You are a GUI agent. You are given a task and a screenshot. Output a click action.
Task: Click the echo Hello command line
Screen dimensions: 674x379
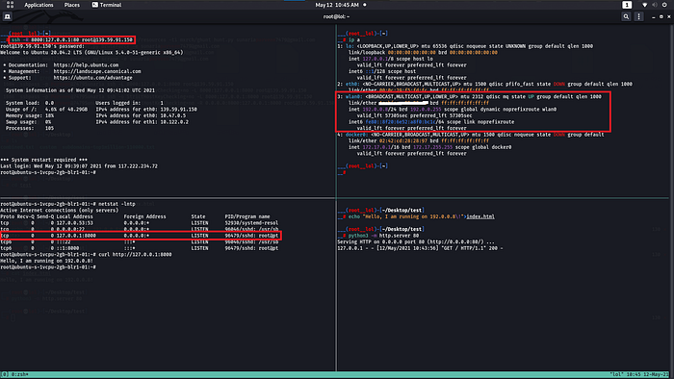pyautogui.click(x=422, y=216)
